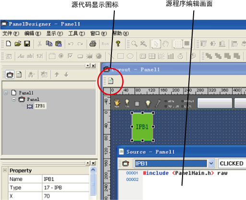
Task: Click the panel view icon in tree toolbar
Action: 10,75
